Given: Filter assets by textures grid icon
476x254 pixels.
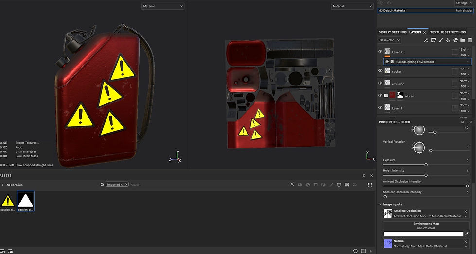Looking at the screenshot, I should pyautogui.click(x=347, y=185).
